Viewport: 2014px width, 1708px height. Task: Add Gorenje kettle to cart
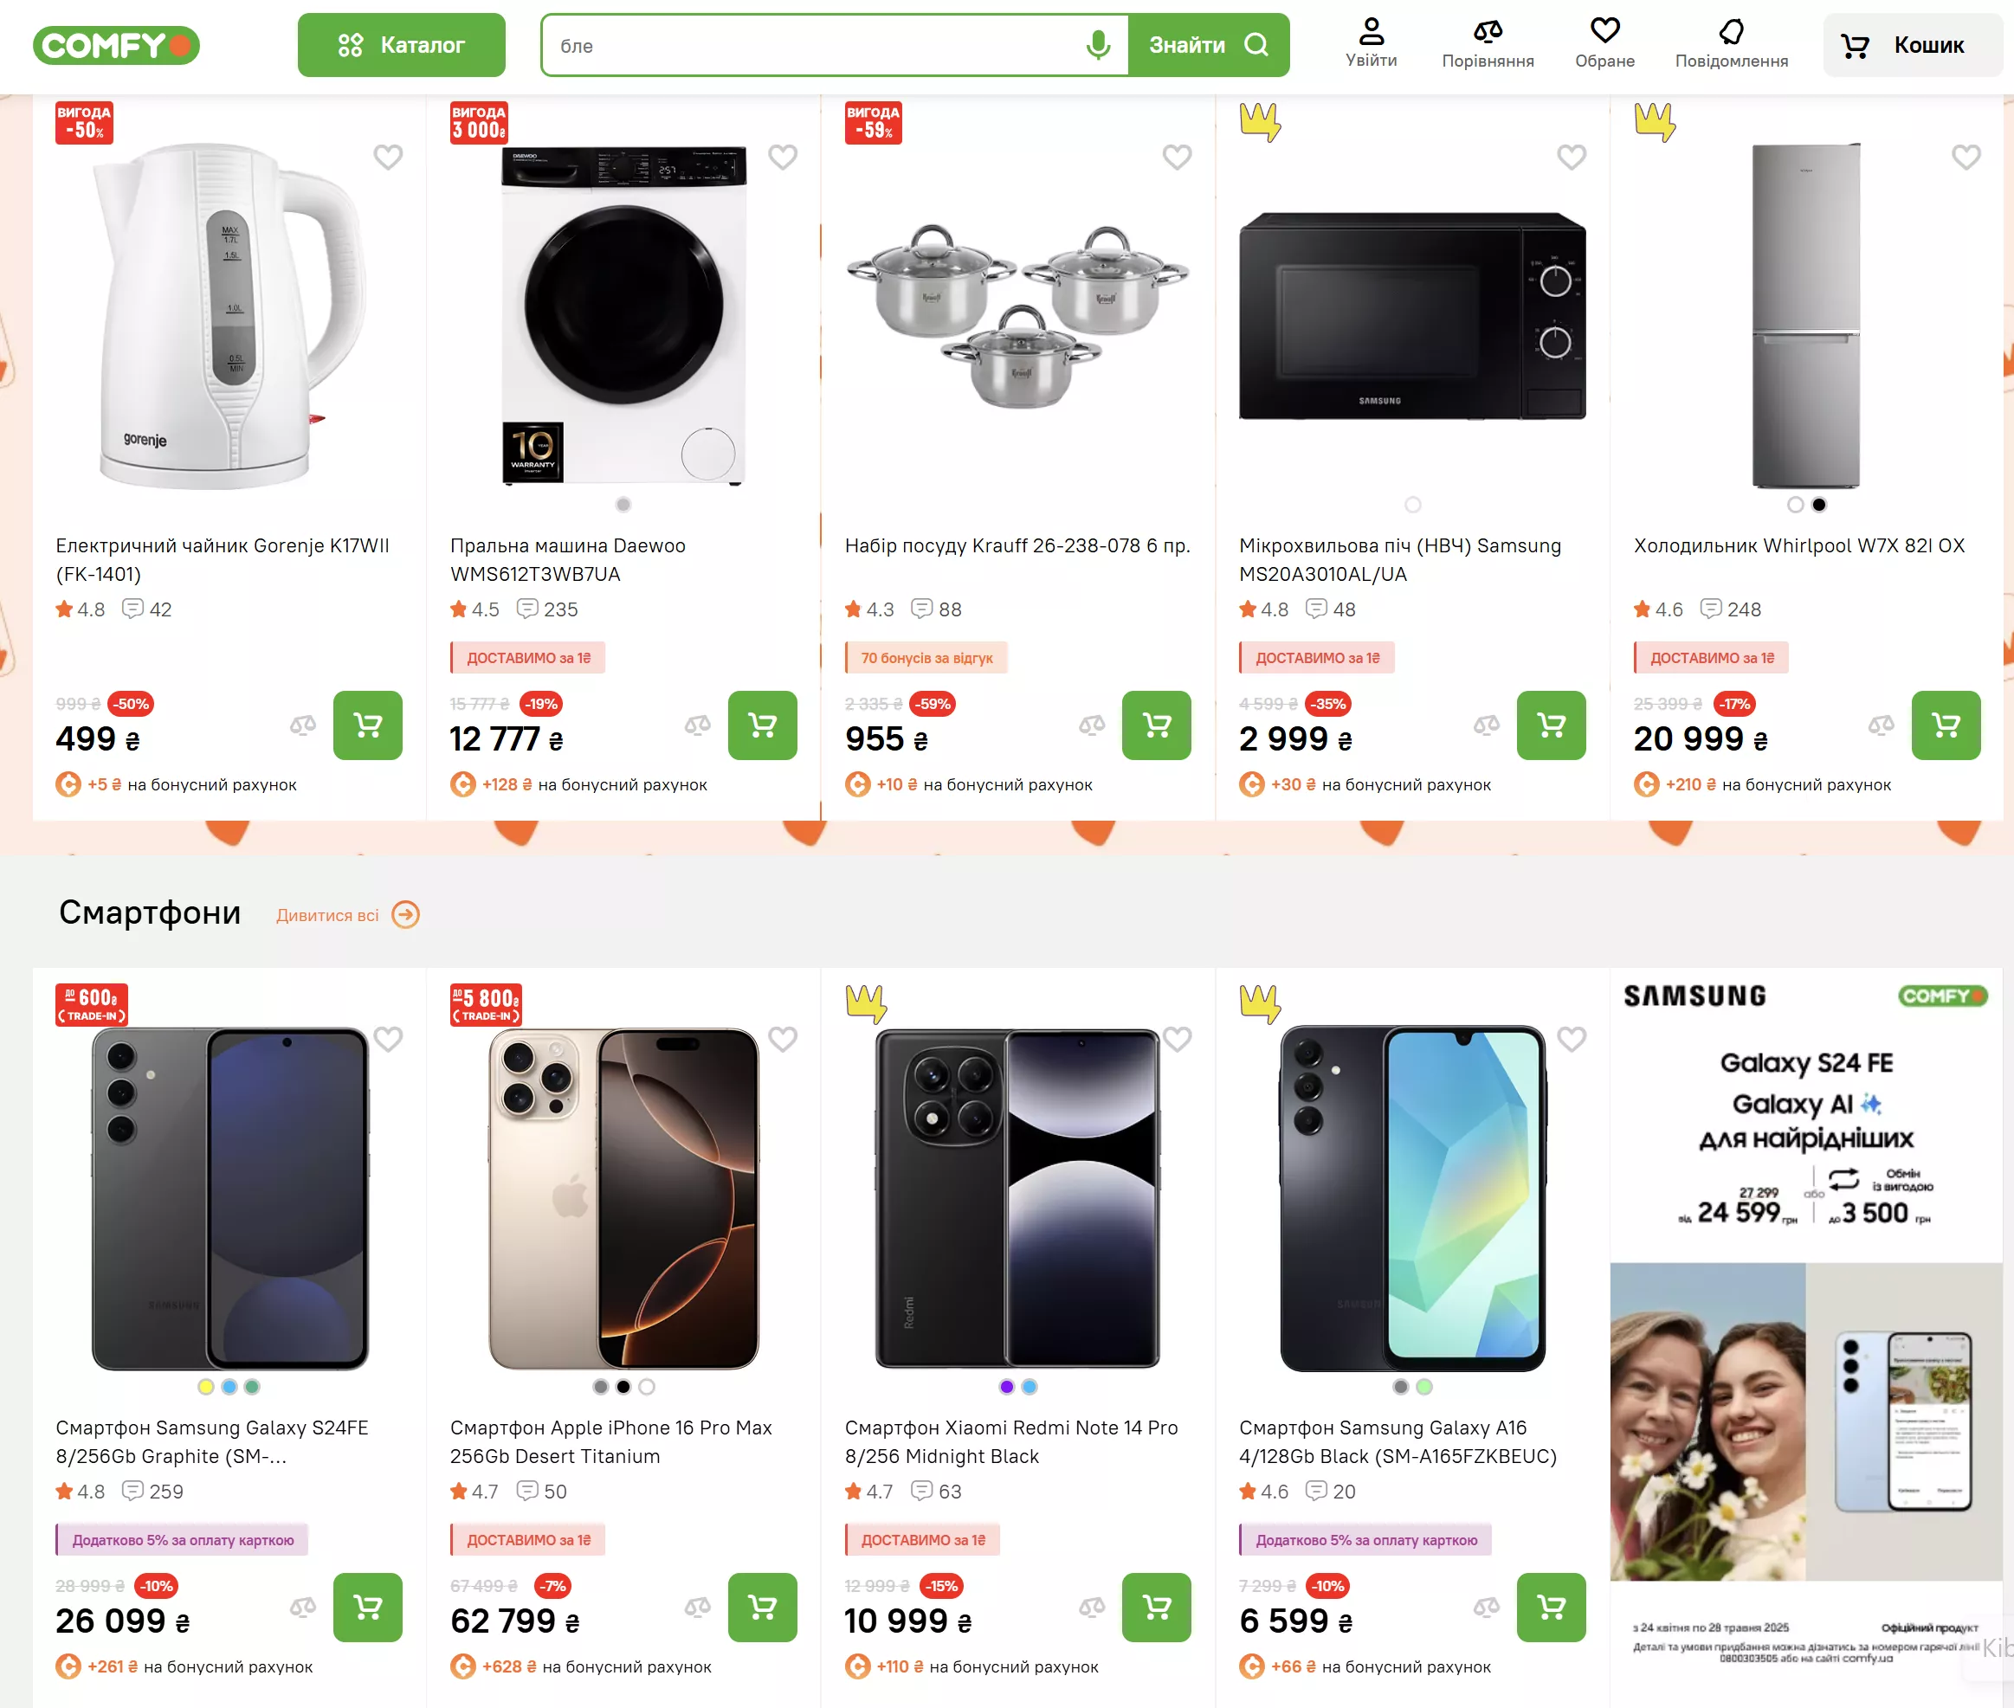[x=368, y=725]
